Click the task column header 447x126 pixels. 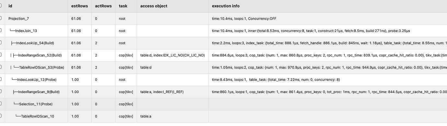(x=123, y=6)
